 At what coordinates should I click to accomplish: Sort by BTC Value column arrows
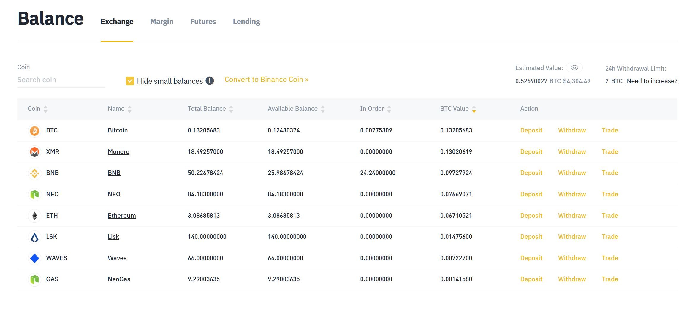[474, 109]
